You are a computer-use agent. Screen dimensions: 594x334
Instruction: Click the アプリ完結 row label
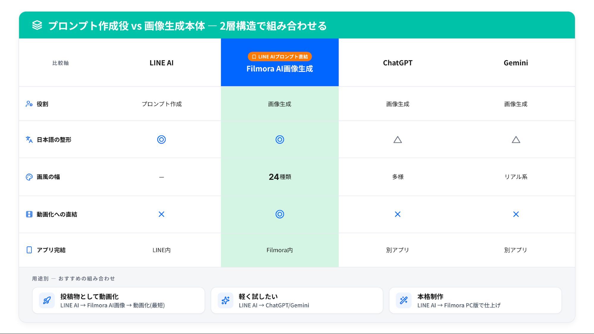pyautogui.click(x=51, y=250)
